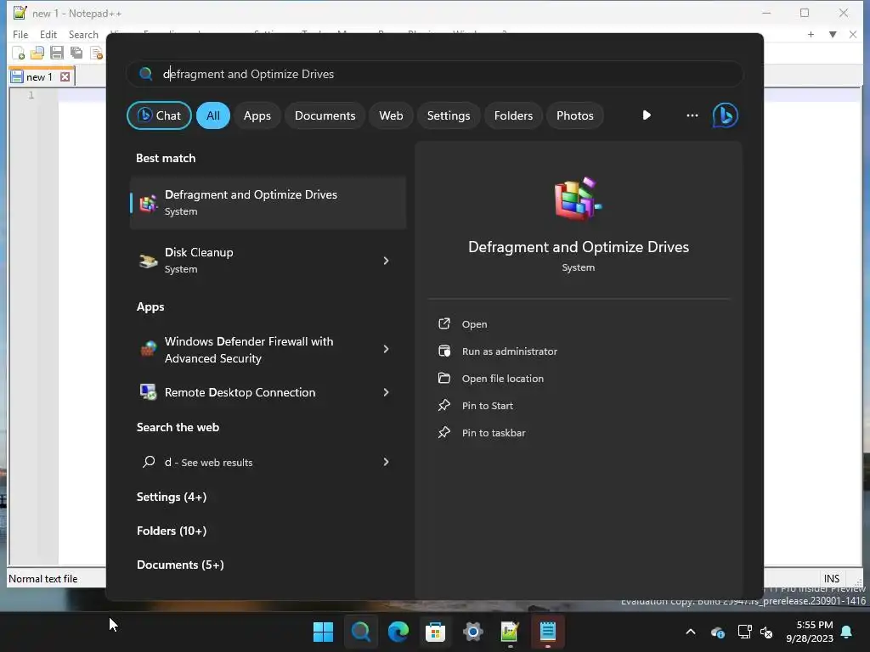This screenshot has height=652, width=870.
Task: Click Notepad++ New file toolbar icon
Action: pyautogui.click(x=18, y=53)
